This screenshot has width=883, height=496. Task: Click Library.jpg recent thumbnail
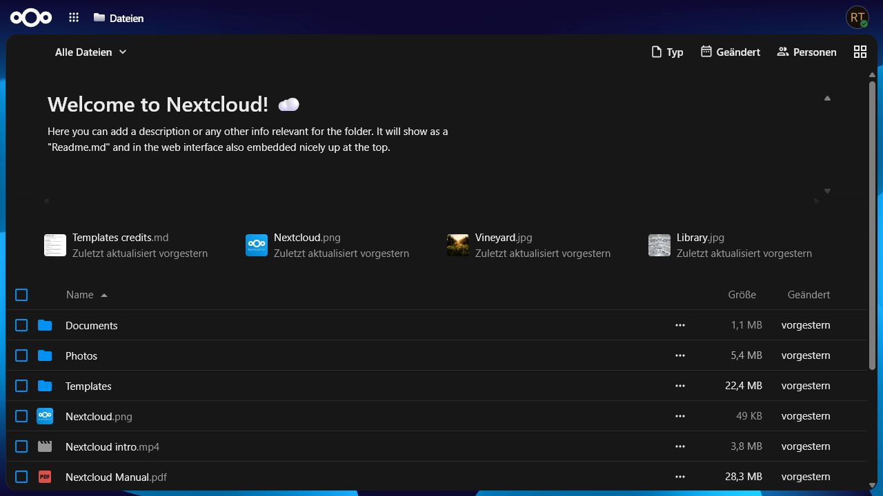coord(659,245)
